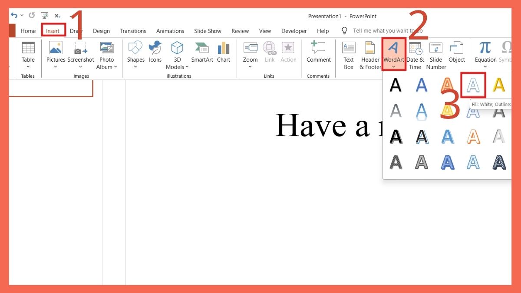Add a new Comment
521x293 pixels.
tap(318, 54)
